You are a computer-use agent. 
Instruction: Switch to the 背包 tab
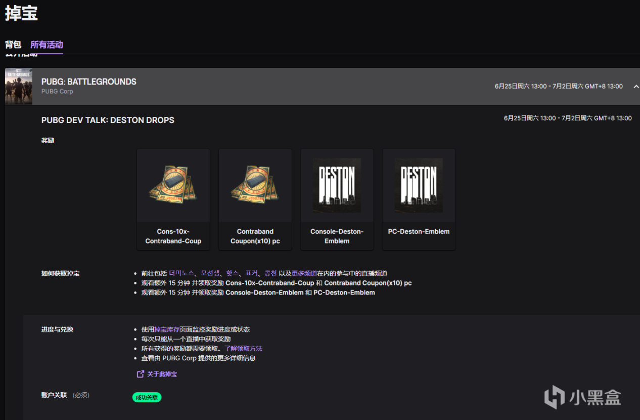coord(13,45)
